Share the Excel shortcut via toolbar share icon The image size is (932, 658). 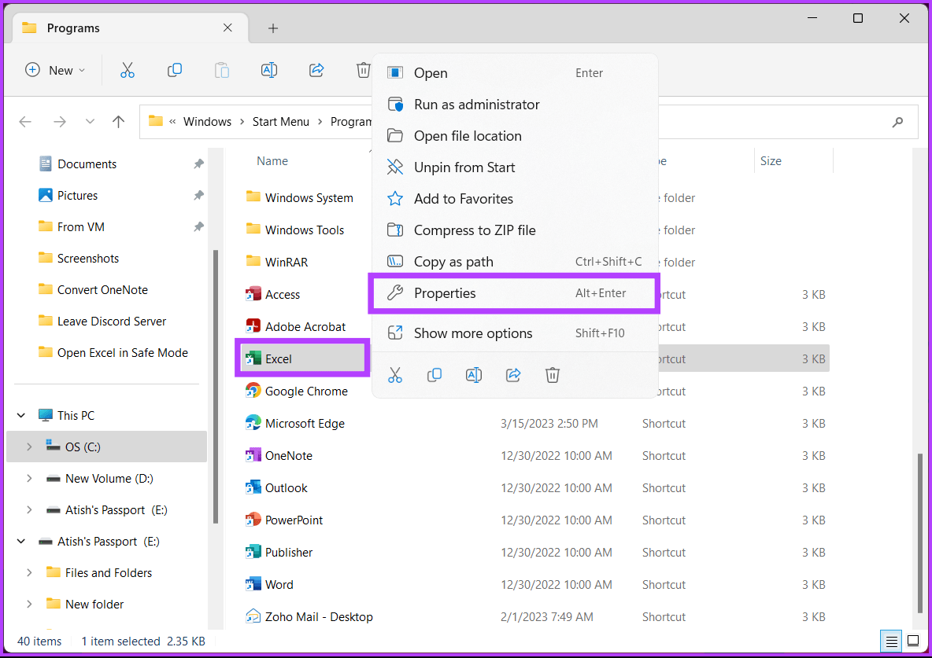coord(316,70)
